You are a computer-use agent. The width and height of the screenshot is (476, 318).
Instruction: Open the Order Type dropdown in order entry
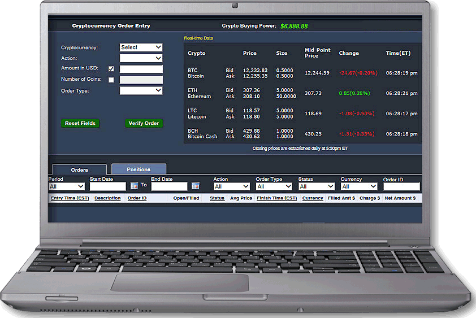click(x=141, y=90)
